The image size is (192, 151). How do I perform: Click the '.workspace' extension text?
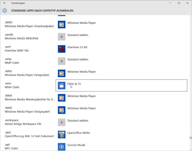tap(12, 120)
